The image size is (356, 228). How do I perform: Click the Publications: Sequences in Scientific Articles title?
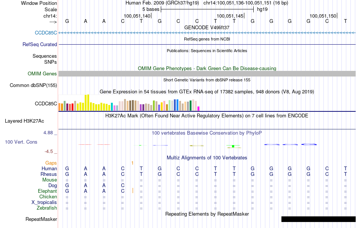pos(207,51)
